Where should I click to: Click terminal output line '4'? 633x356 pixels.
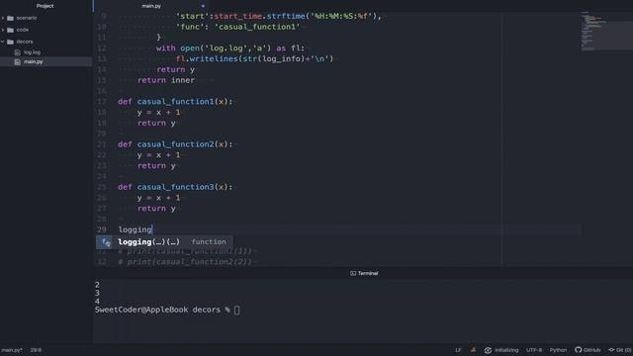pos(97,301)
